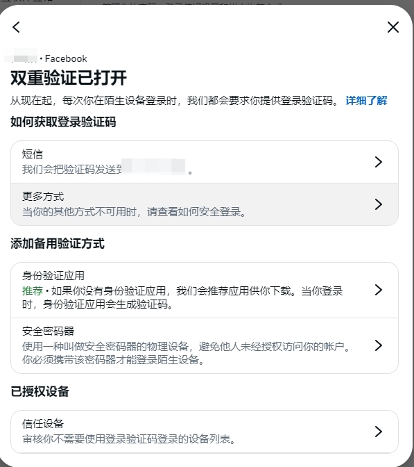Open the 身份验证应用 option

click(x=205, y=290)
